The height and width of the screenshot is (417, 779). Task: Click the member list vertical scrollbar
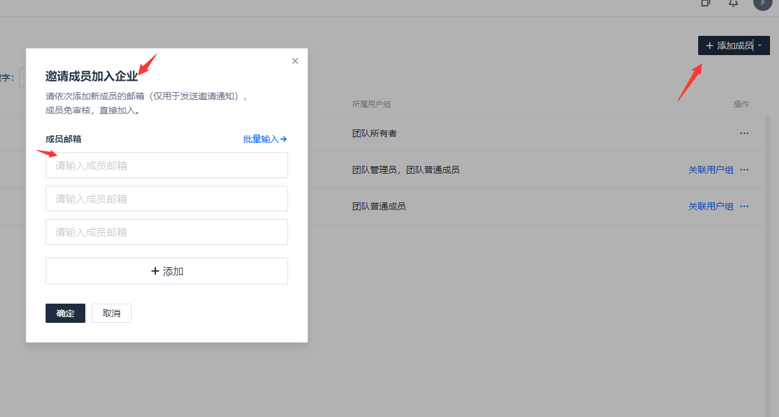pyautogui.click(x=767, y=256)
